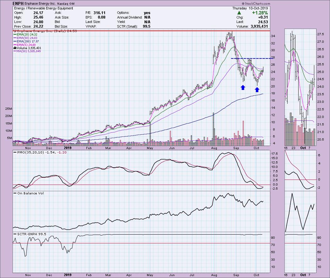This screenshot has height=278, width=330.
Task: Click the EPS value 0.08
Action: (102, 17)
